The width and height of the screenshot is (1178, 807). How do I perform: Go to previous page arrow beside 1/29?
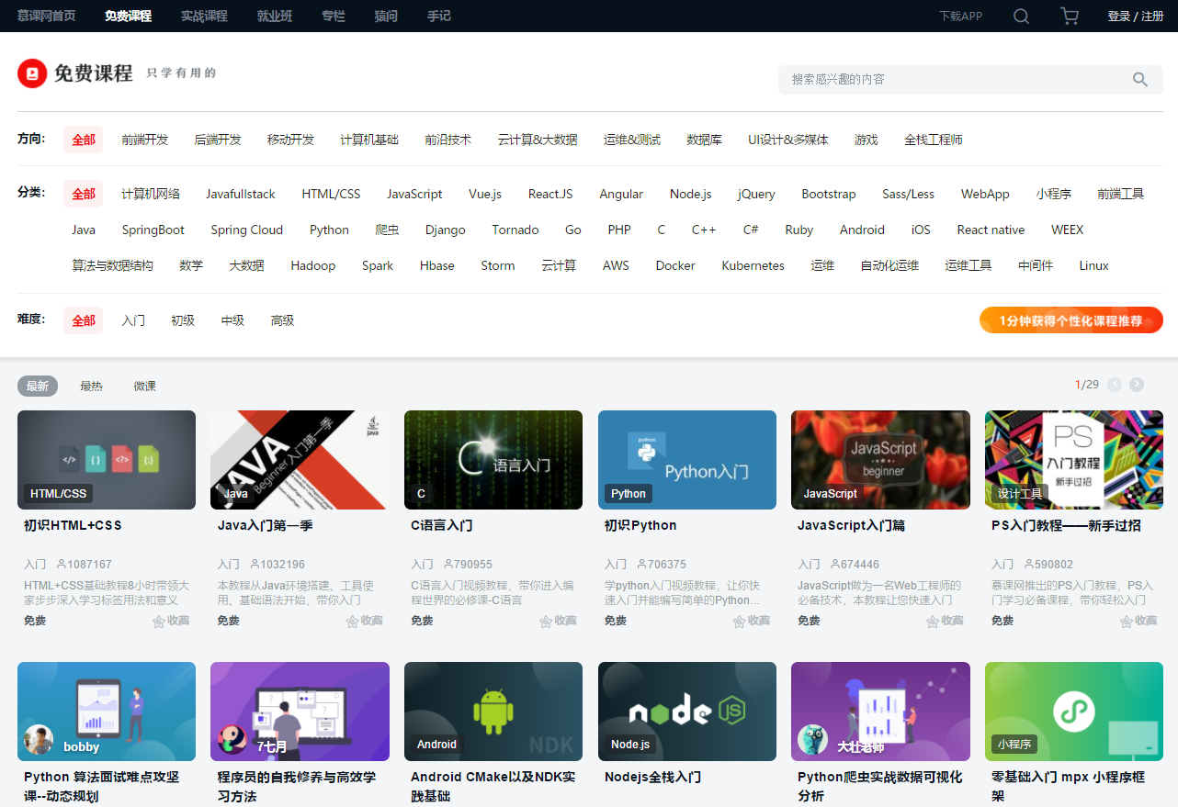(1115, 385)
